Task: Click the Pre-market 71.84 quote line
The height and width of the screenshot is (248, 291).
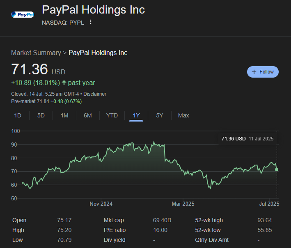Action: click(46, 101)
